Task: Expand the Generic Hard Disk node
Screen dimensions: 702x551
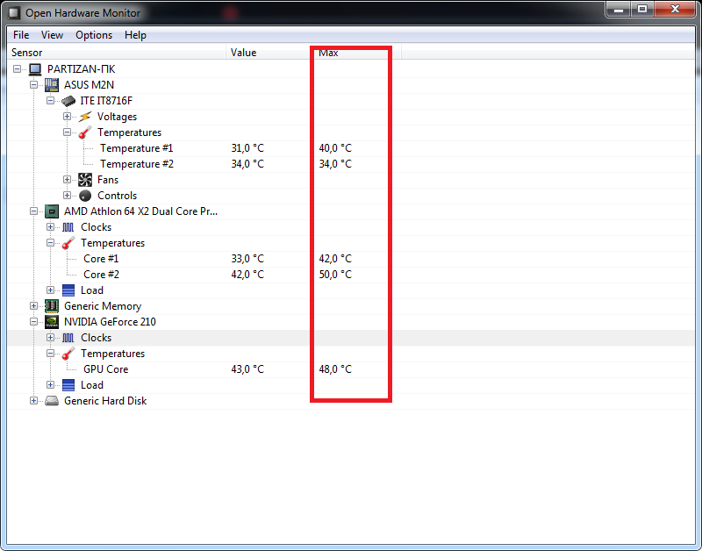Action: click(33, 400)
